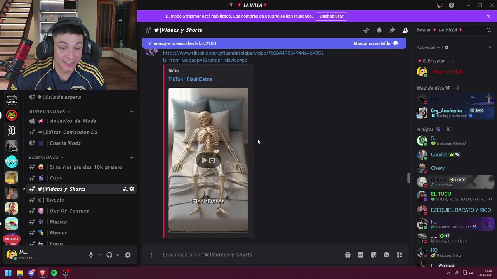Open the TikTok video URL link
This screenshot has width=497, height=279.
243,57
